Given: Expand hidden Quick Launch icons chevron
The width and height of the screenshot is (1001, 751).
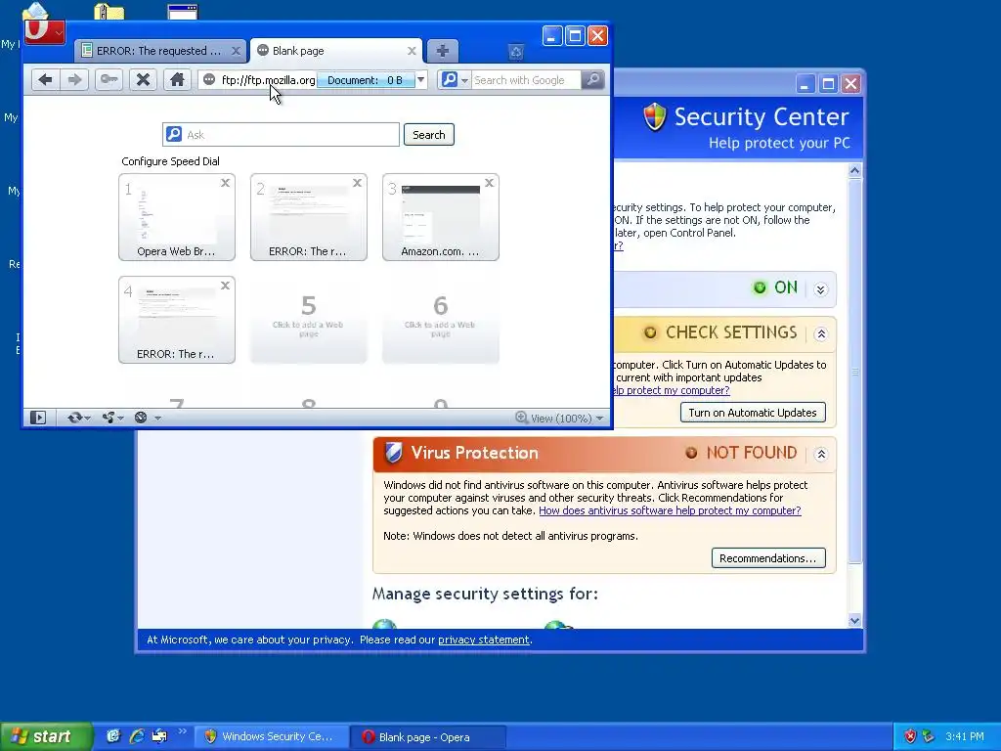Looking at the screenshot, I should click(182, 731).
